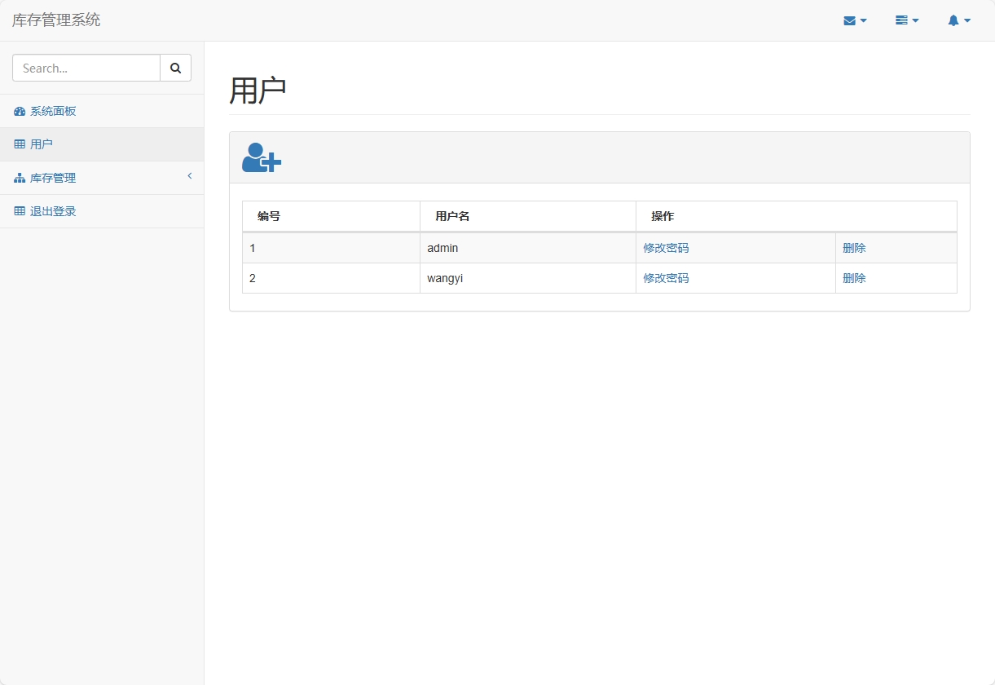
Task: Click the admin username cell
Action: point(528,248)
